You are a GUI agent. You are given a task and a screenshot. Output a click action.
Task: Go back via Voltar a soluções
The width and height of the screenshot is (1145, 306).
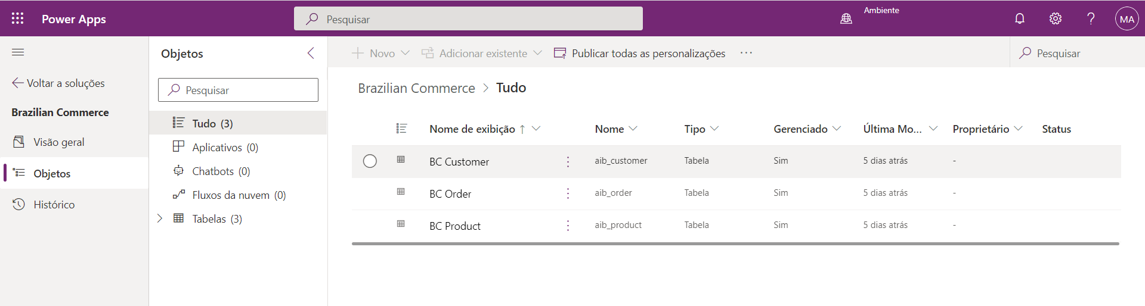point(58,83)
